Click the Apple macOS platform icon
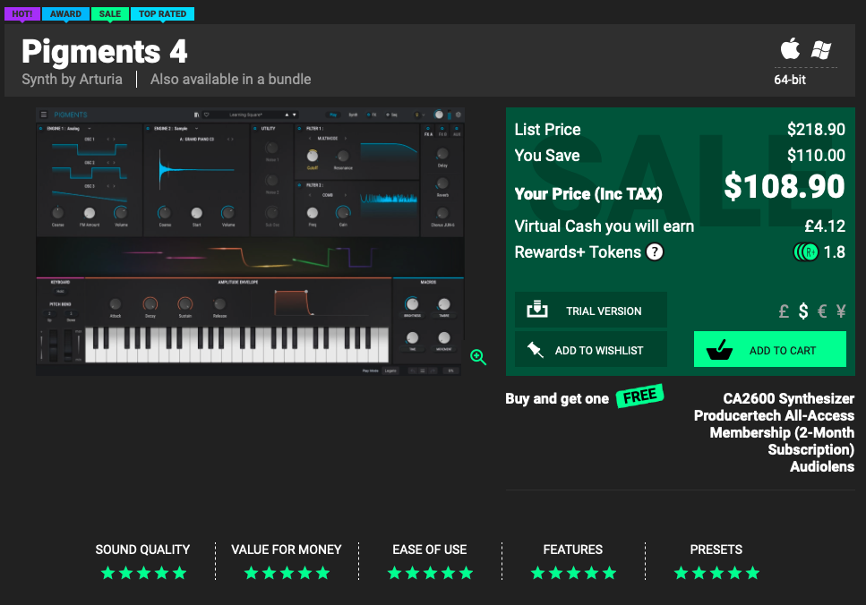Screen dimensions: 866x605 791,48
